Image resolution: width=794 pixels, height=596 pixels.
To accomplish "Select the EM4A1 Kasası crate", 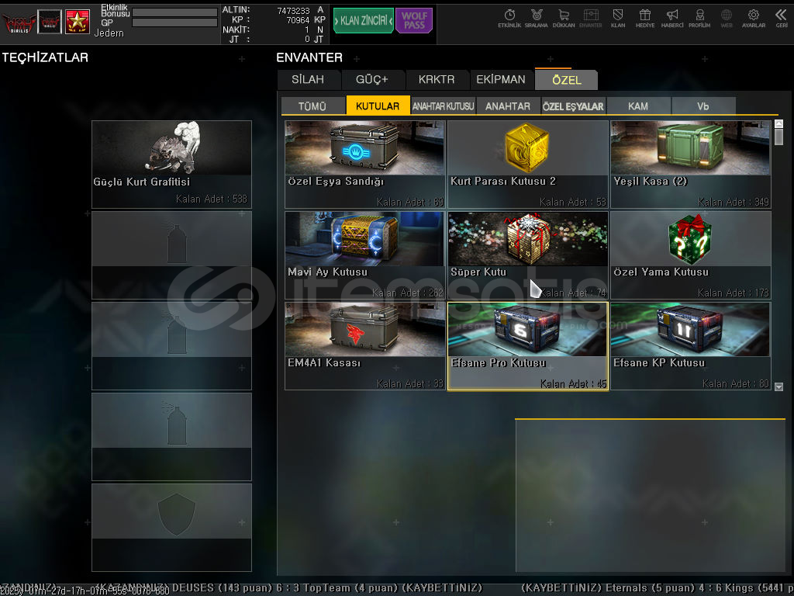I will (365, 346).
